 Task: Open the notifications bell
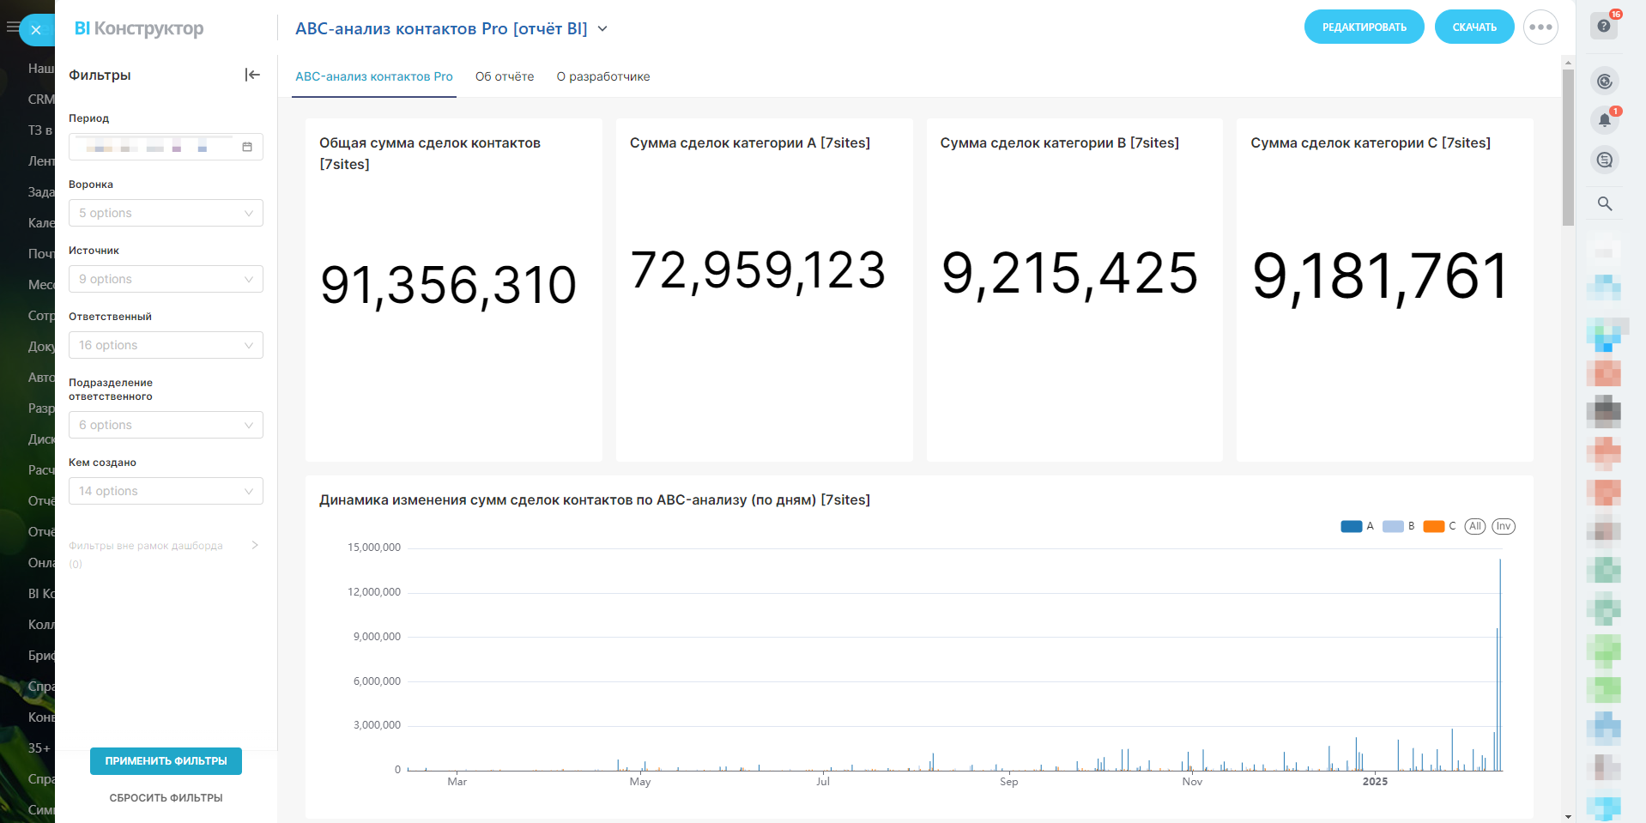tap(1604, 120)
